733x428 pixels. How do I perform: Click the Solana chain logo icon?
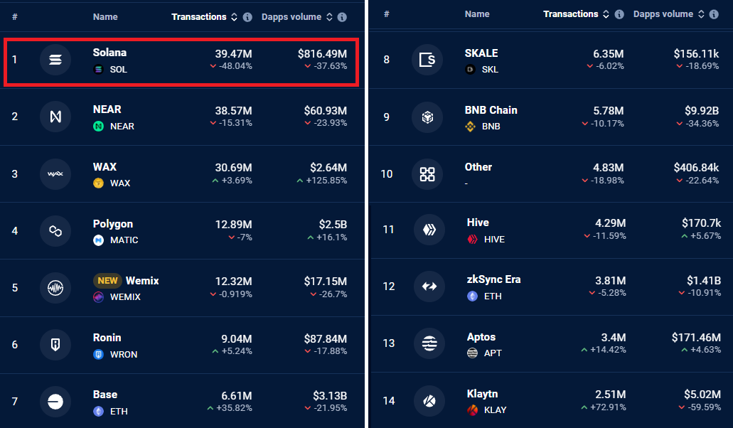click(55, 60)
